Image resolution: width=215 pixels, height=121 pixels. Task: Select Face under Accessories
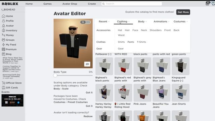pos(135,30)
